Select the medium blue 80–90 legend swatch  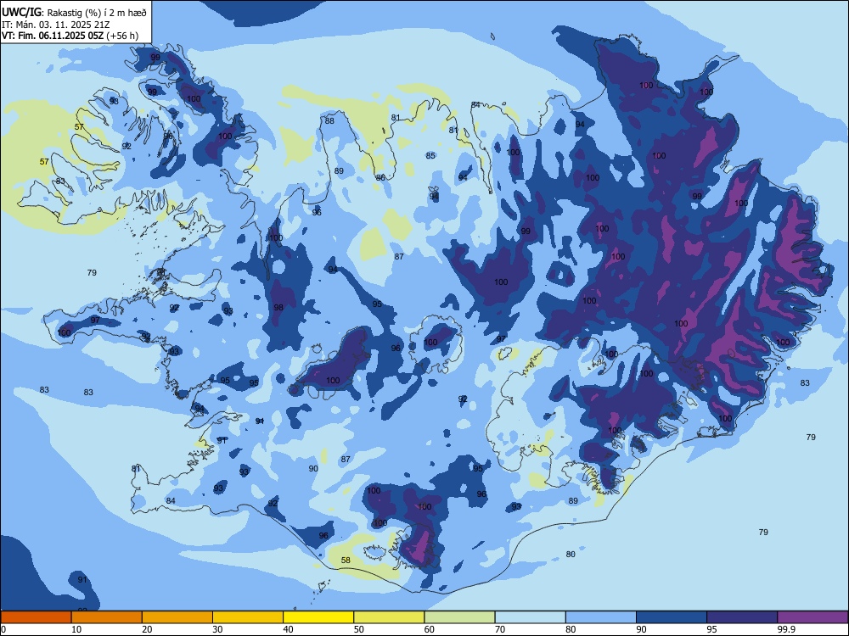tap(601, 617)
